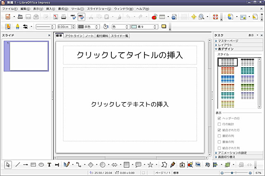Select the orange table style swatch
The image size is (265, 176).
tap(228, 71)
